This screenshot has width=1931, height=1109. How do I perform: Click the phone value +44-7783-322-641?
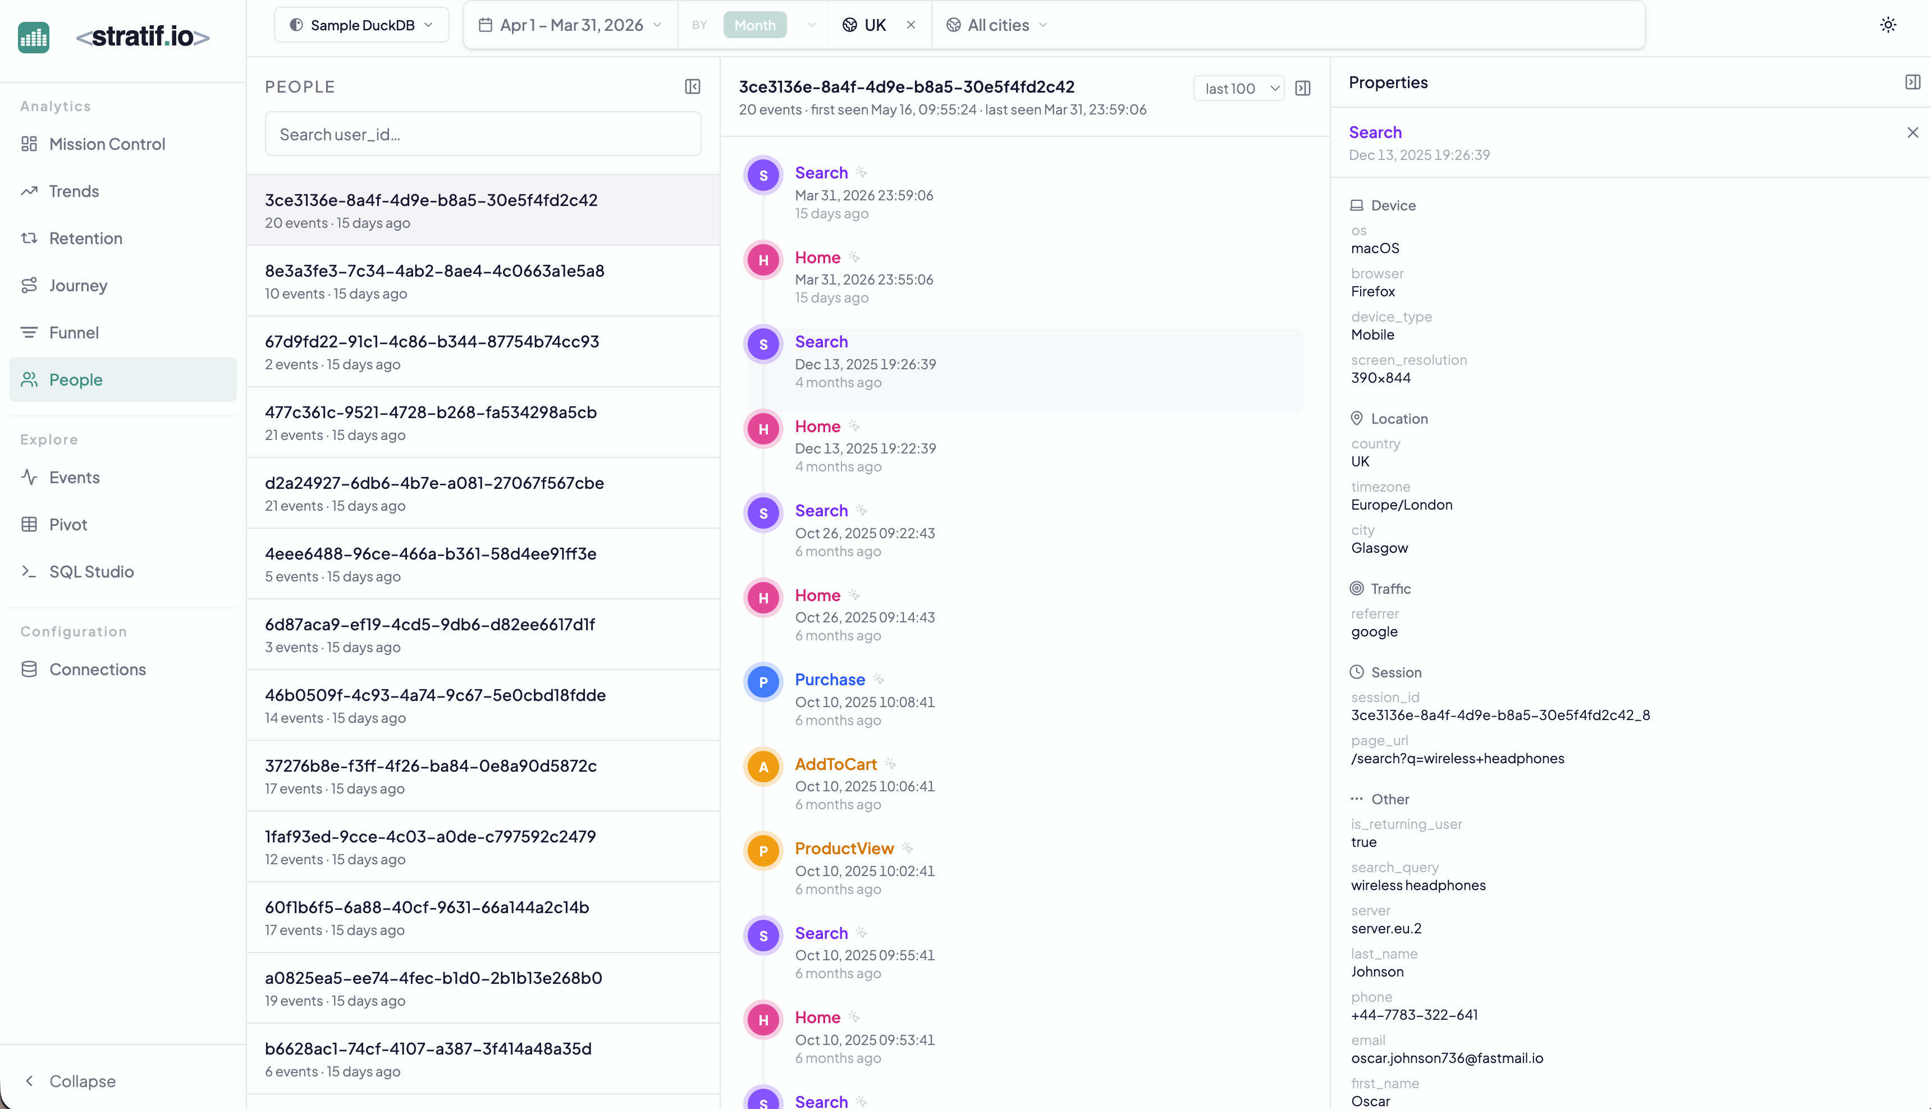[1414, 1015]
